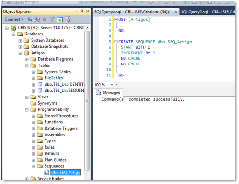Click the Filter funnel icon
This screenshot has width=239, height=184.
52,20
